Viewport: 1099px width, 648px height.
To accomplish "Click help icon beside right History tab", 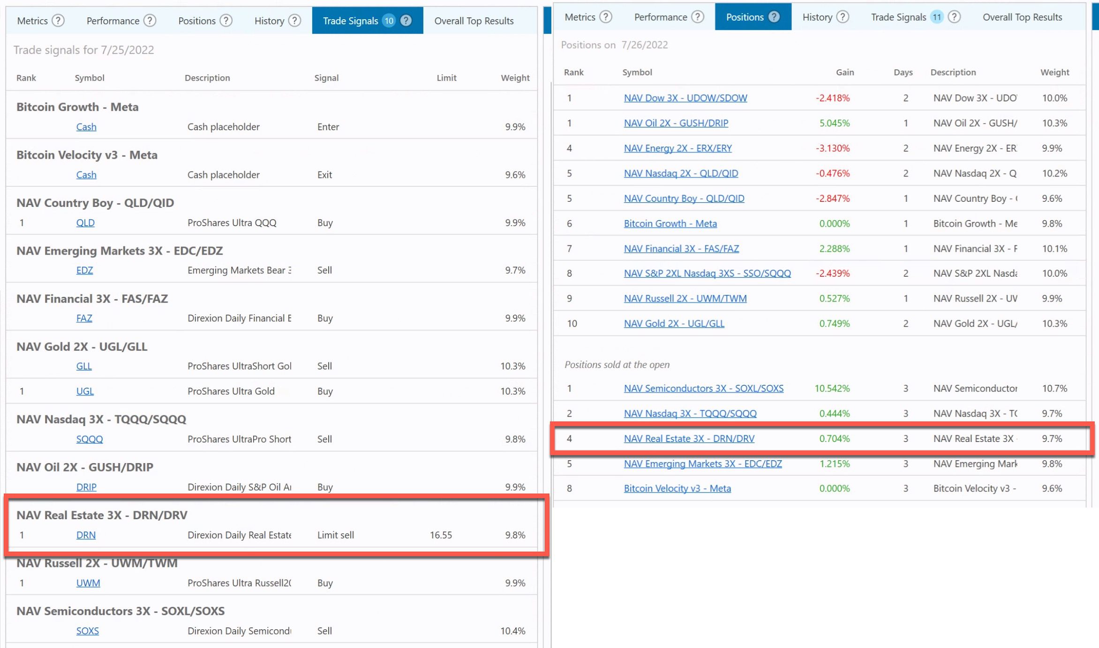I will [843, 17].
